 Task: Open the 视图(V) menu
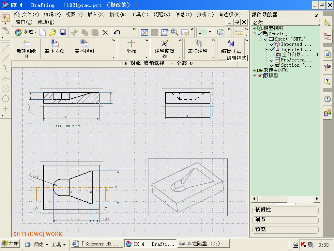74,14
